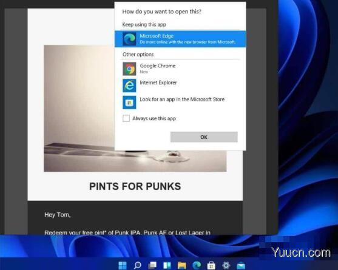Pick Internet Explorer as the app
The height and width of the screenshot is (270, 338).
point(180,86)
